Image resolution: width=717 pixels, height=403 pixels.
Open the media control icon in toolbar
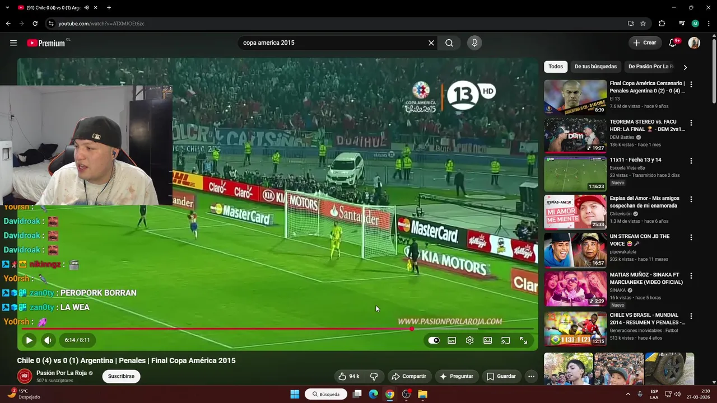(x=682, y=24)
